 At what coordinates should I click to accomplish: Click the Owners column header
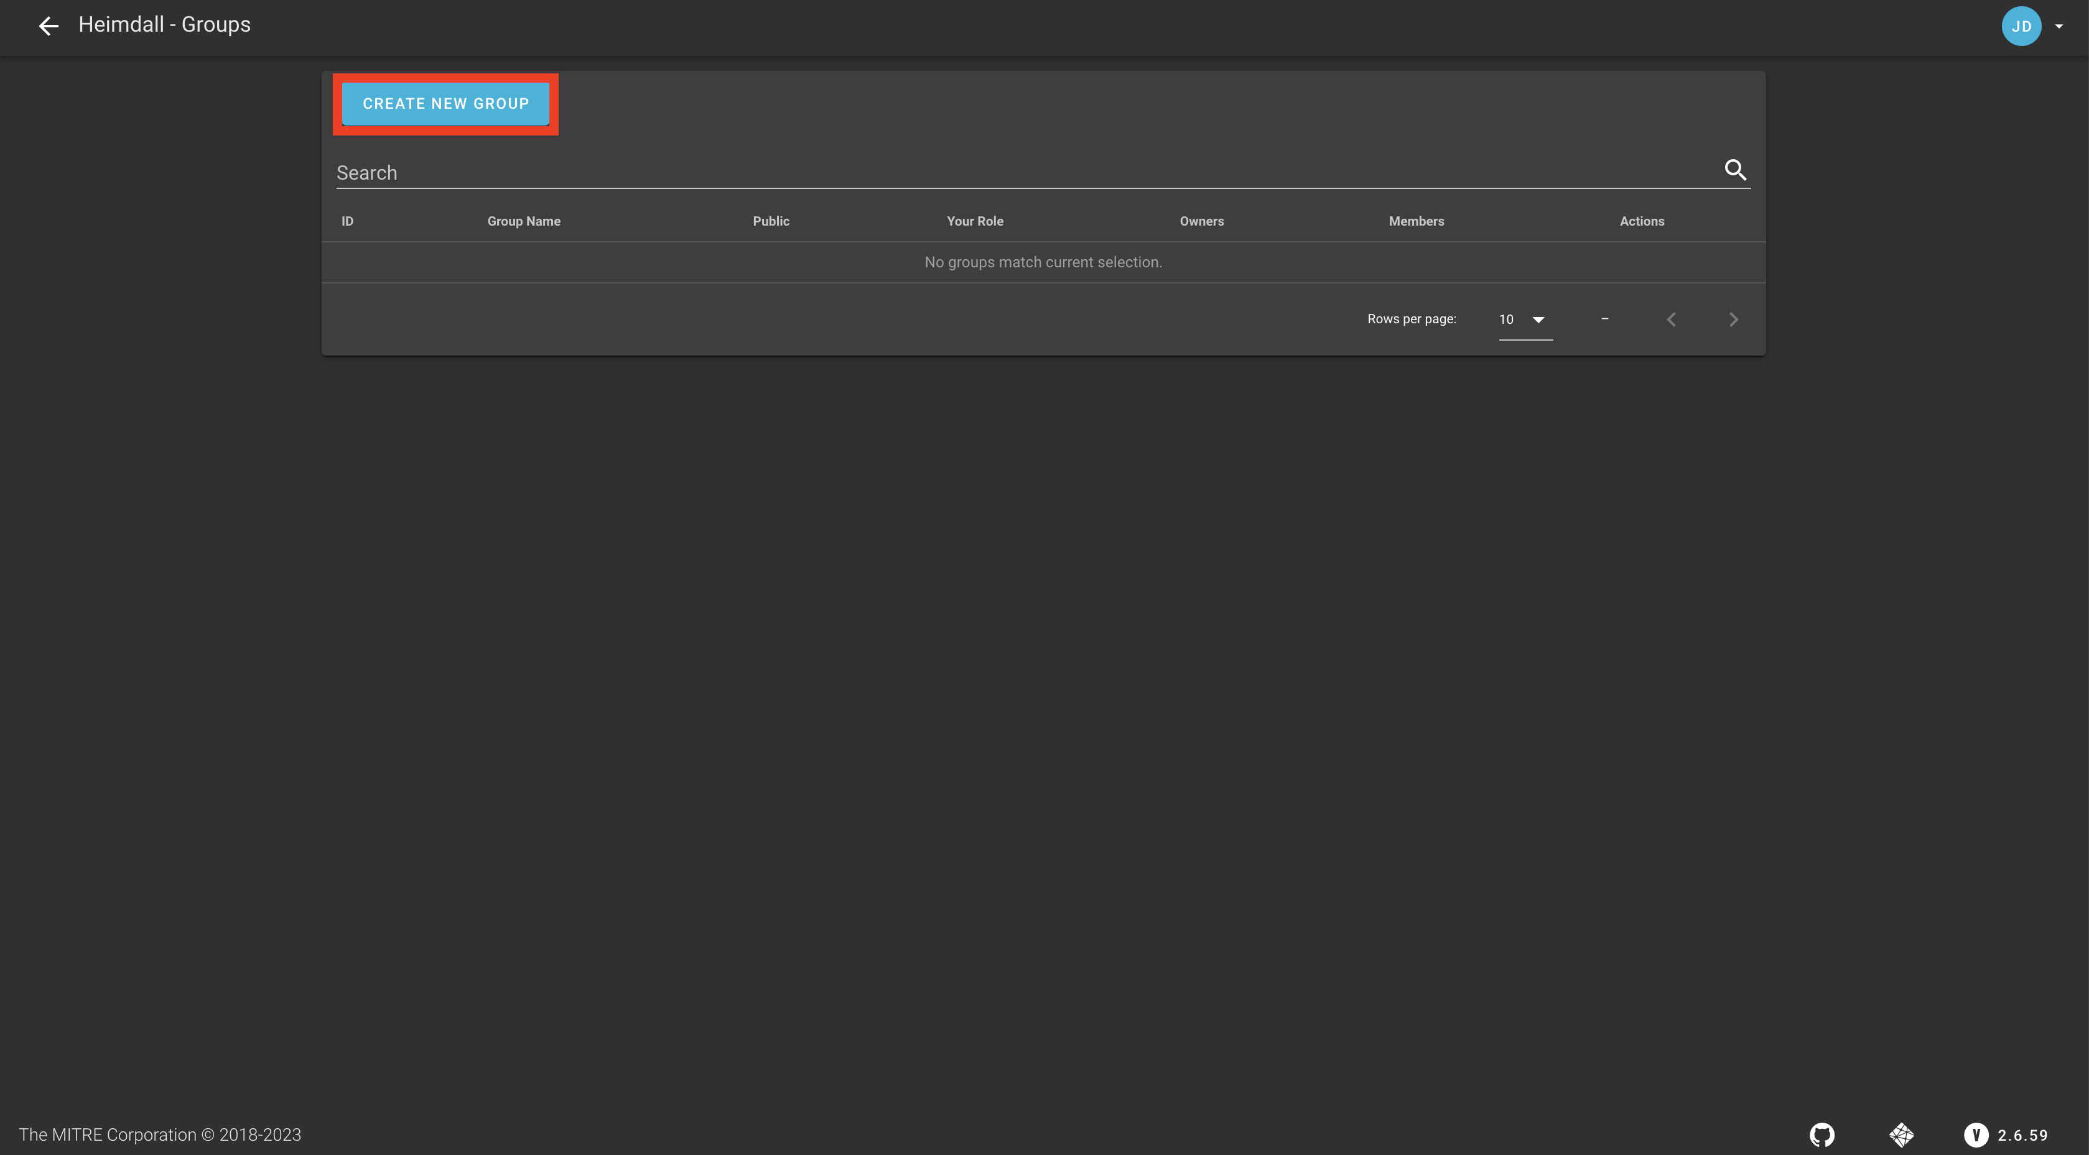1201,221
